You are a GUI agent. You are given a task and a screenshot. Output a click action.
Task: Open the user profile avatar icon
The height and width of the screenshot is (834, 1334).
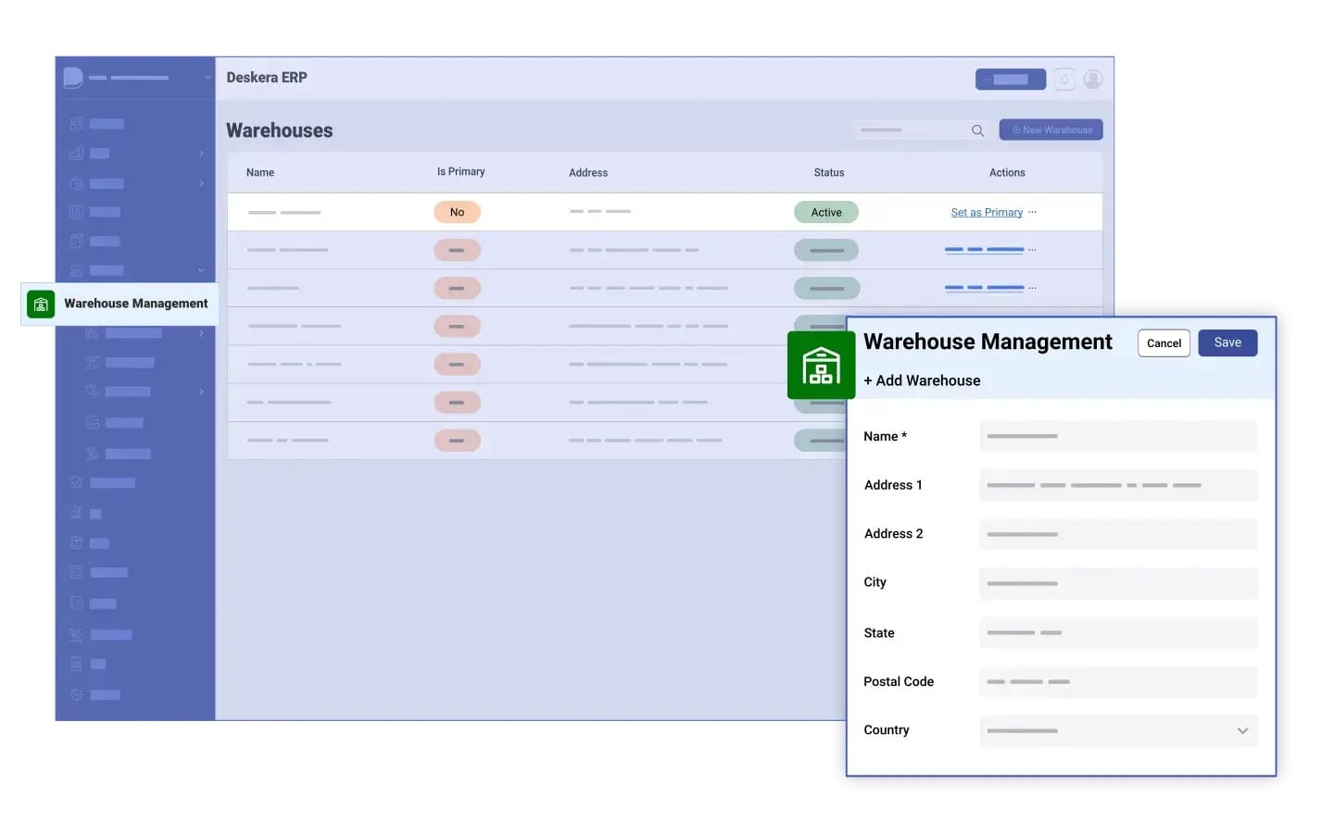click(1092, 79)
